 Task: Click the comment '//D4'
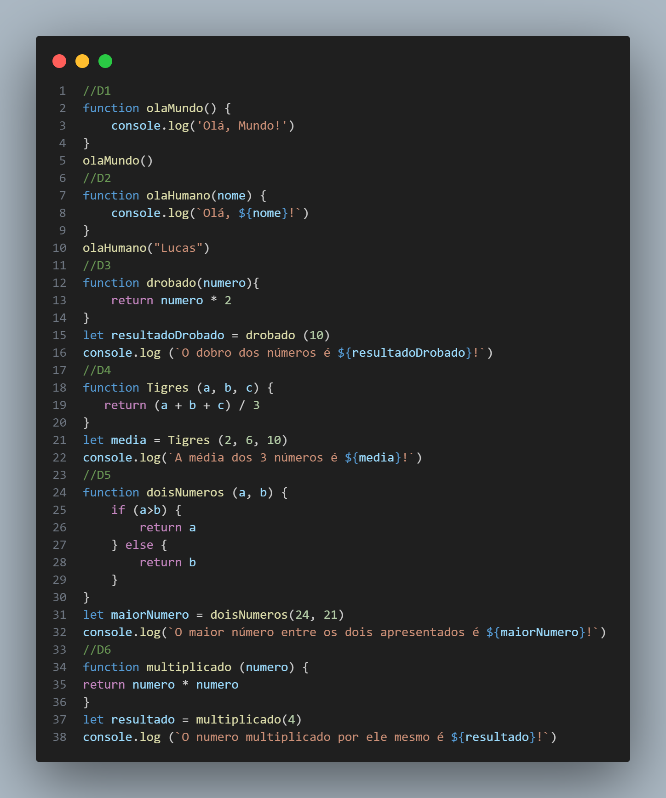[x=97, y=370]
